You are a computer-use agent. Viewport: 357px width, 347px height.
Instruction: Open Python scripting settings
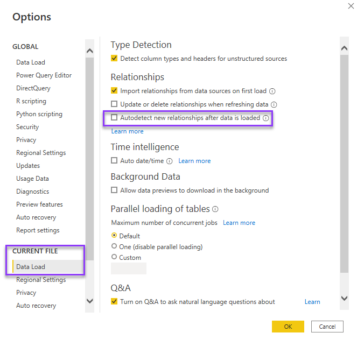click(39, 114)
